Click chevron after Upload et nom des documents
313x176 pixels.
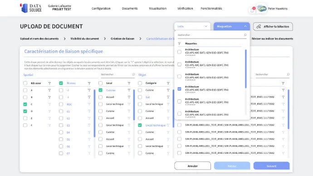click(64, 39)
